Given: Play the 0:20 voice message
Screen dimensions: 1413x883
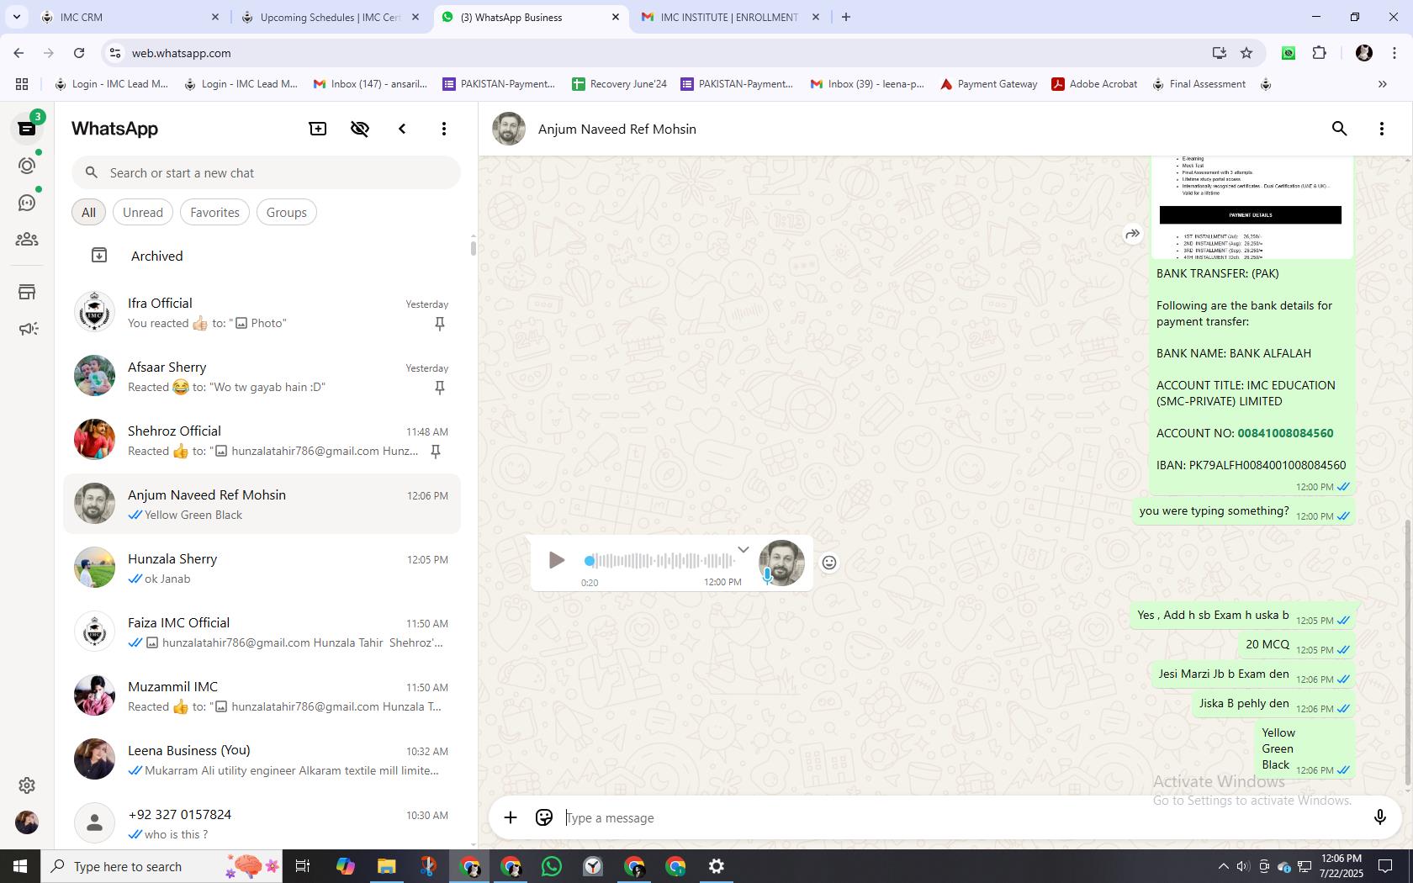Looking at the screenshot, I should point(556,560).
